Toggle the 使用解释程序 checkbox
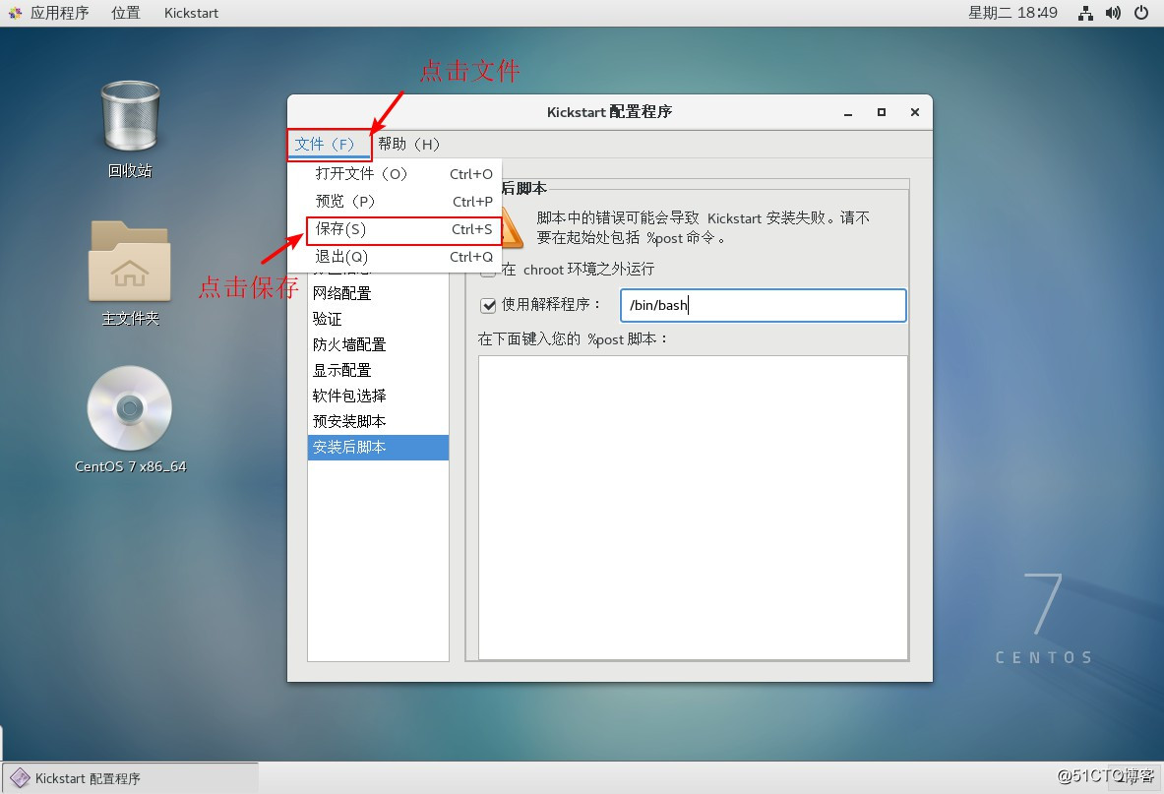The height and width of the screenshot is (794, 1164). click(x=488, y=305)
